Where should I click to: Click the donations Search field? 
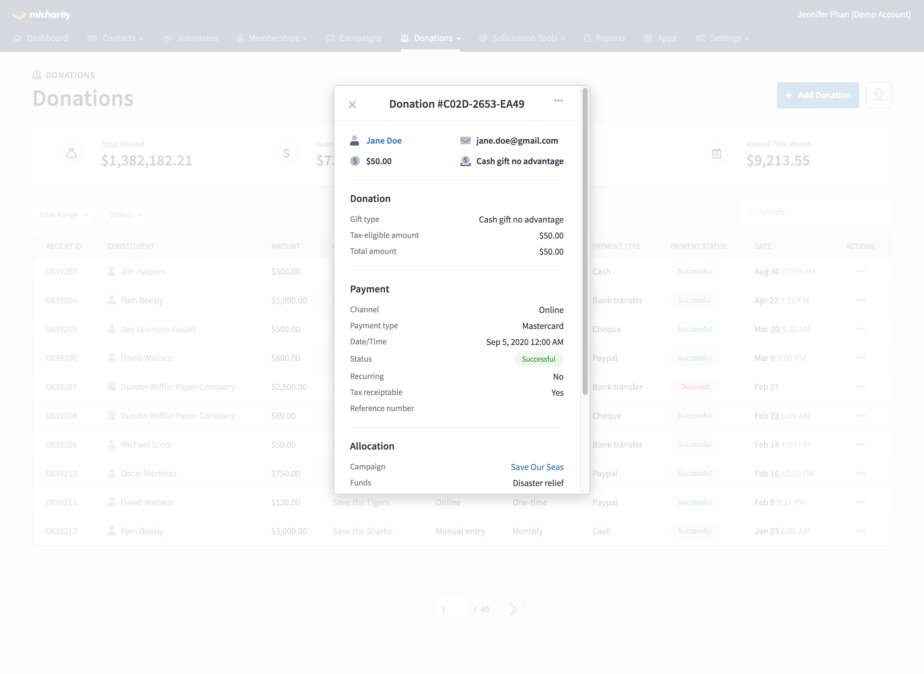[815, 212]
